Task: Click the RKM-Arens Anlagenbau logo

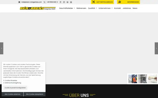Action: point(38,8)
